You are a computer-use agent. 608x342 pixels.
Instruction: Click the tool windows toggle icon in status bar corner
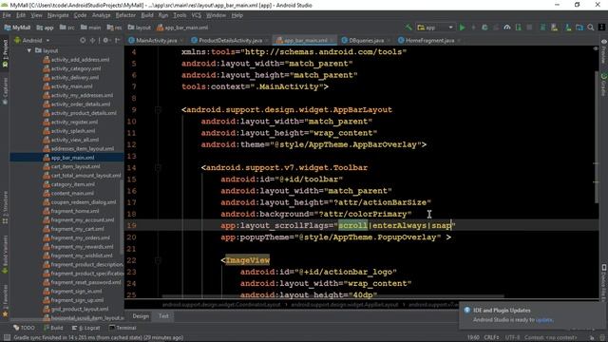7,337
